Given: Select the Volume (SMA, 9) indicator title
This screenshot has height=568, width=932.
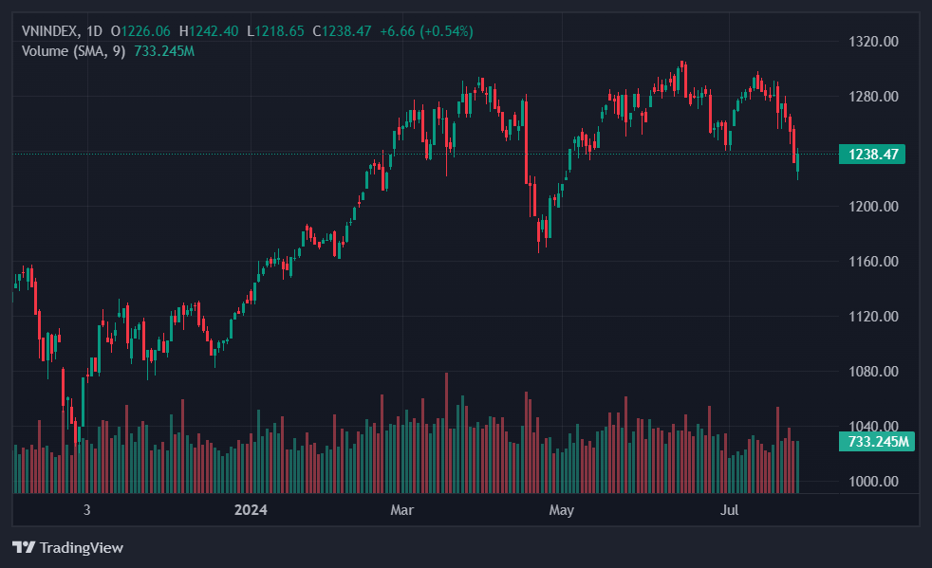Looking at the screenshot, I should [x=73, y=50].
